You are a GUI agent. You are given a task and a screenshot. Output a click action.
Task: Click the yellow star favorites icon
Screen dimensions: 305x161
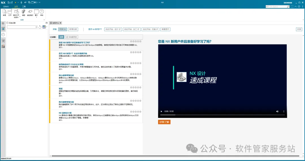pyautogui.click(x=16, y=3)
